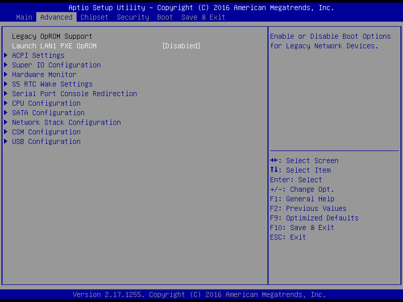The height and width of the screenshot is (302, 403).
Task: Open the Boot tab
Action: pos(165,17)
